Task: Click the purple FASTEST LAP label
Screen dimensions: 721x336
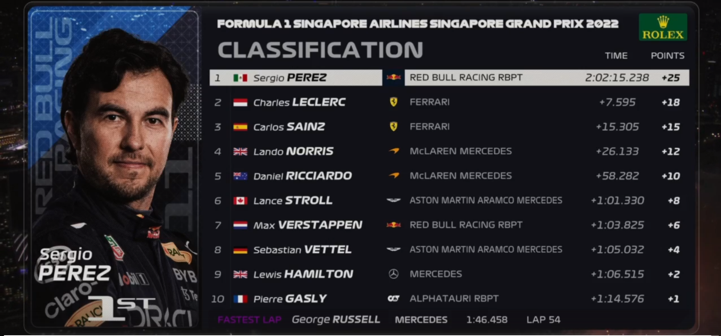Action: (249, 320)
